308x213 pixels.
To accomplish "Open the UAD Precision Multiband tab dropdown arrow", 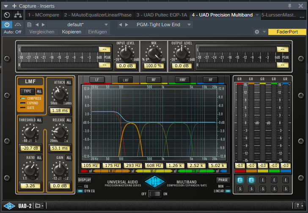I will pyautogui.click(x=257, y=15).
